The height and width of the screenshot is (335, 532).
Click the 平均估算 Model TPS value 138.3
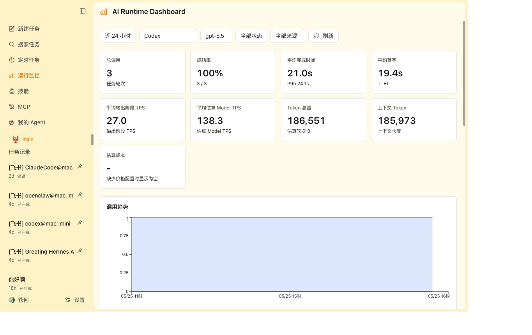pyautogui.click(x=210, y=121)
